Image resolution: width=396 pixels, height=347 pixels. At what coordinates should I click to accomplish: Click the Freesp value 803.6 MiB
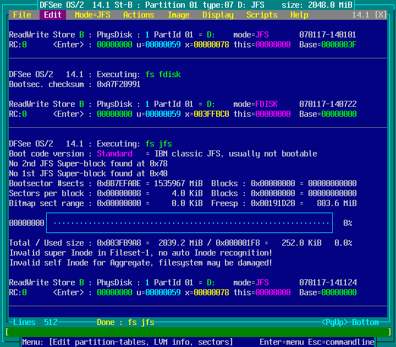(x=337, y=203)
